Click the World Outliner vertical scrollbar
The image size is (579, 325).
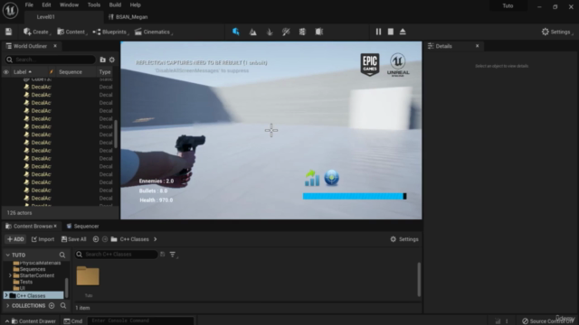pyautogui.click(x=116, y=135)
